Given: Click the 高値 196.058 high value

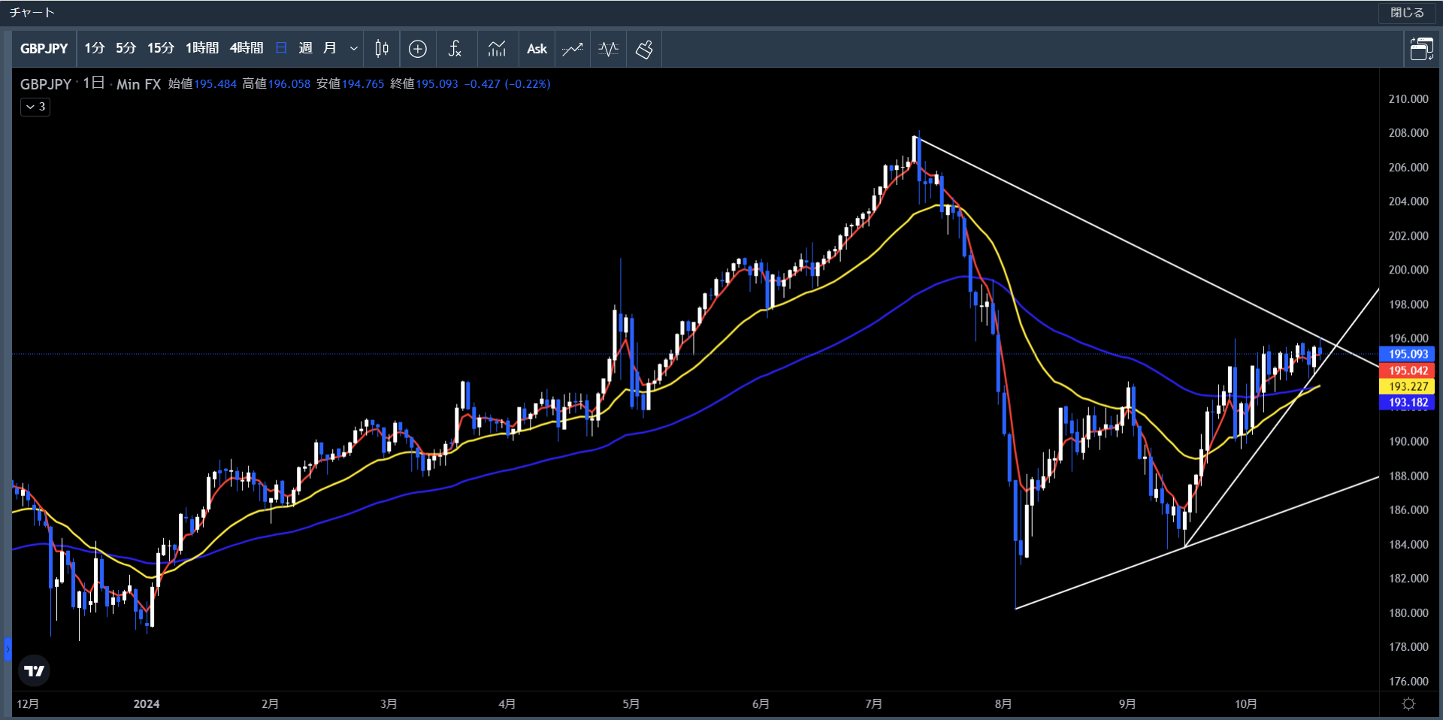Looking at the screenshot, I should pyautogui.click(x=277, y=84).
